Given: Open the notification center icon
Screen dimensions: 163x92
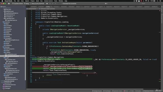Looking at the screenshot, I should [160, 1].
